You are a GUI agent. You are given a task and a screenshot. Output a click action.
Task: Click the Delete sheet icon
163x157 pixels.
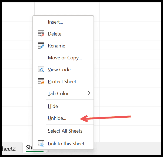click(41, 34)
